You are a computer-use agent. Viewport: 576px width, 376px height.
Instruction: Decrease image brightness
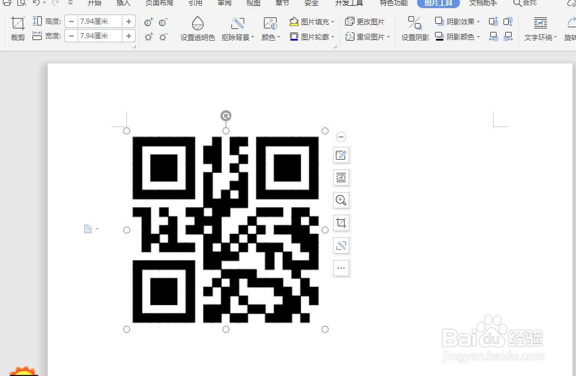pos(163,37)
